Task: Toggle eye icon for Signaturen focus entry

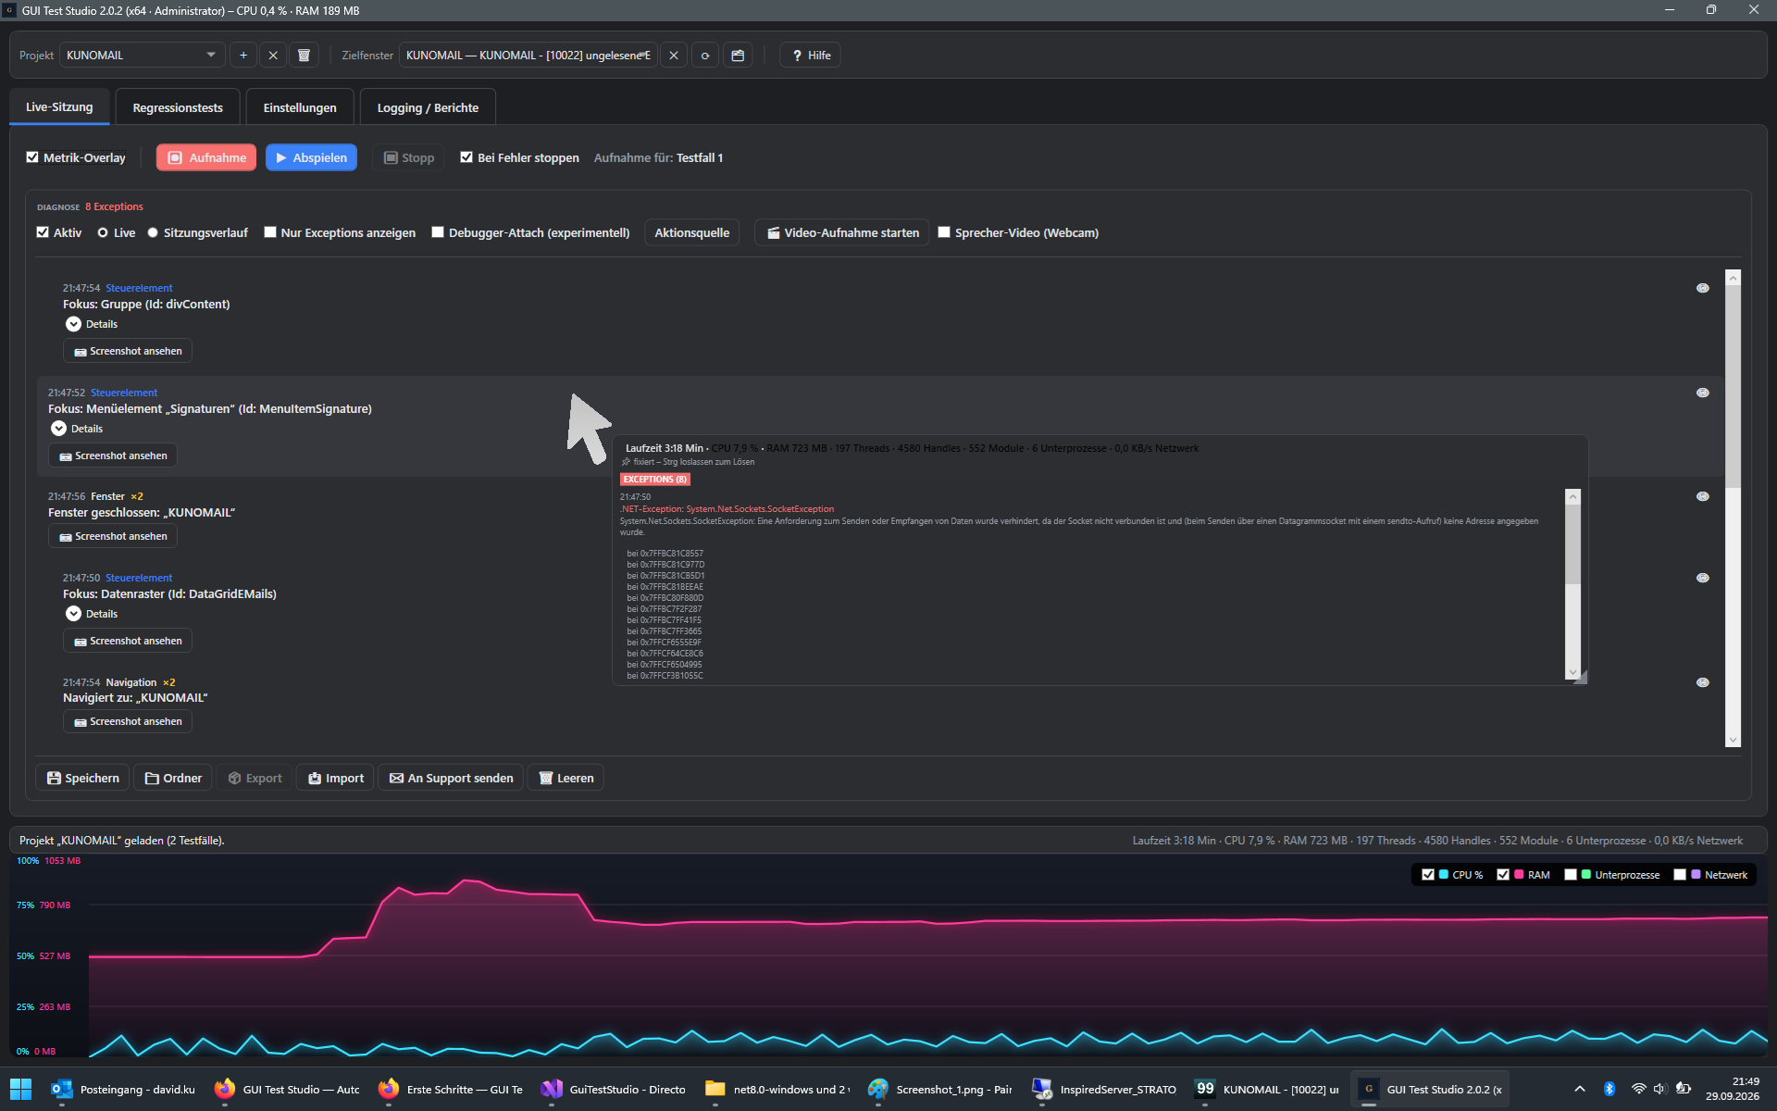Action: pyautogui.click(x=1702, y=393)
